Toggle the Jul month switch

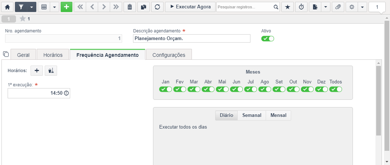pos(251,89)
